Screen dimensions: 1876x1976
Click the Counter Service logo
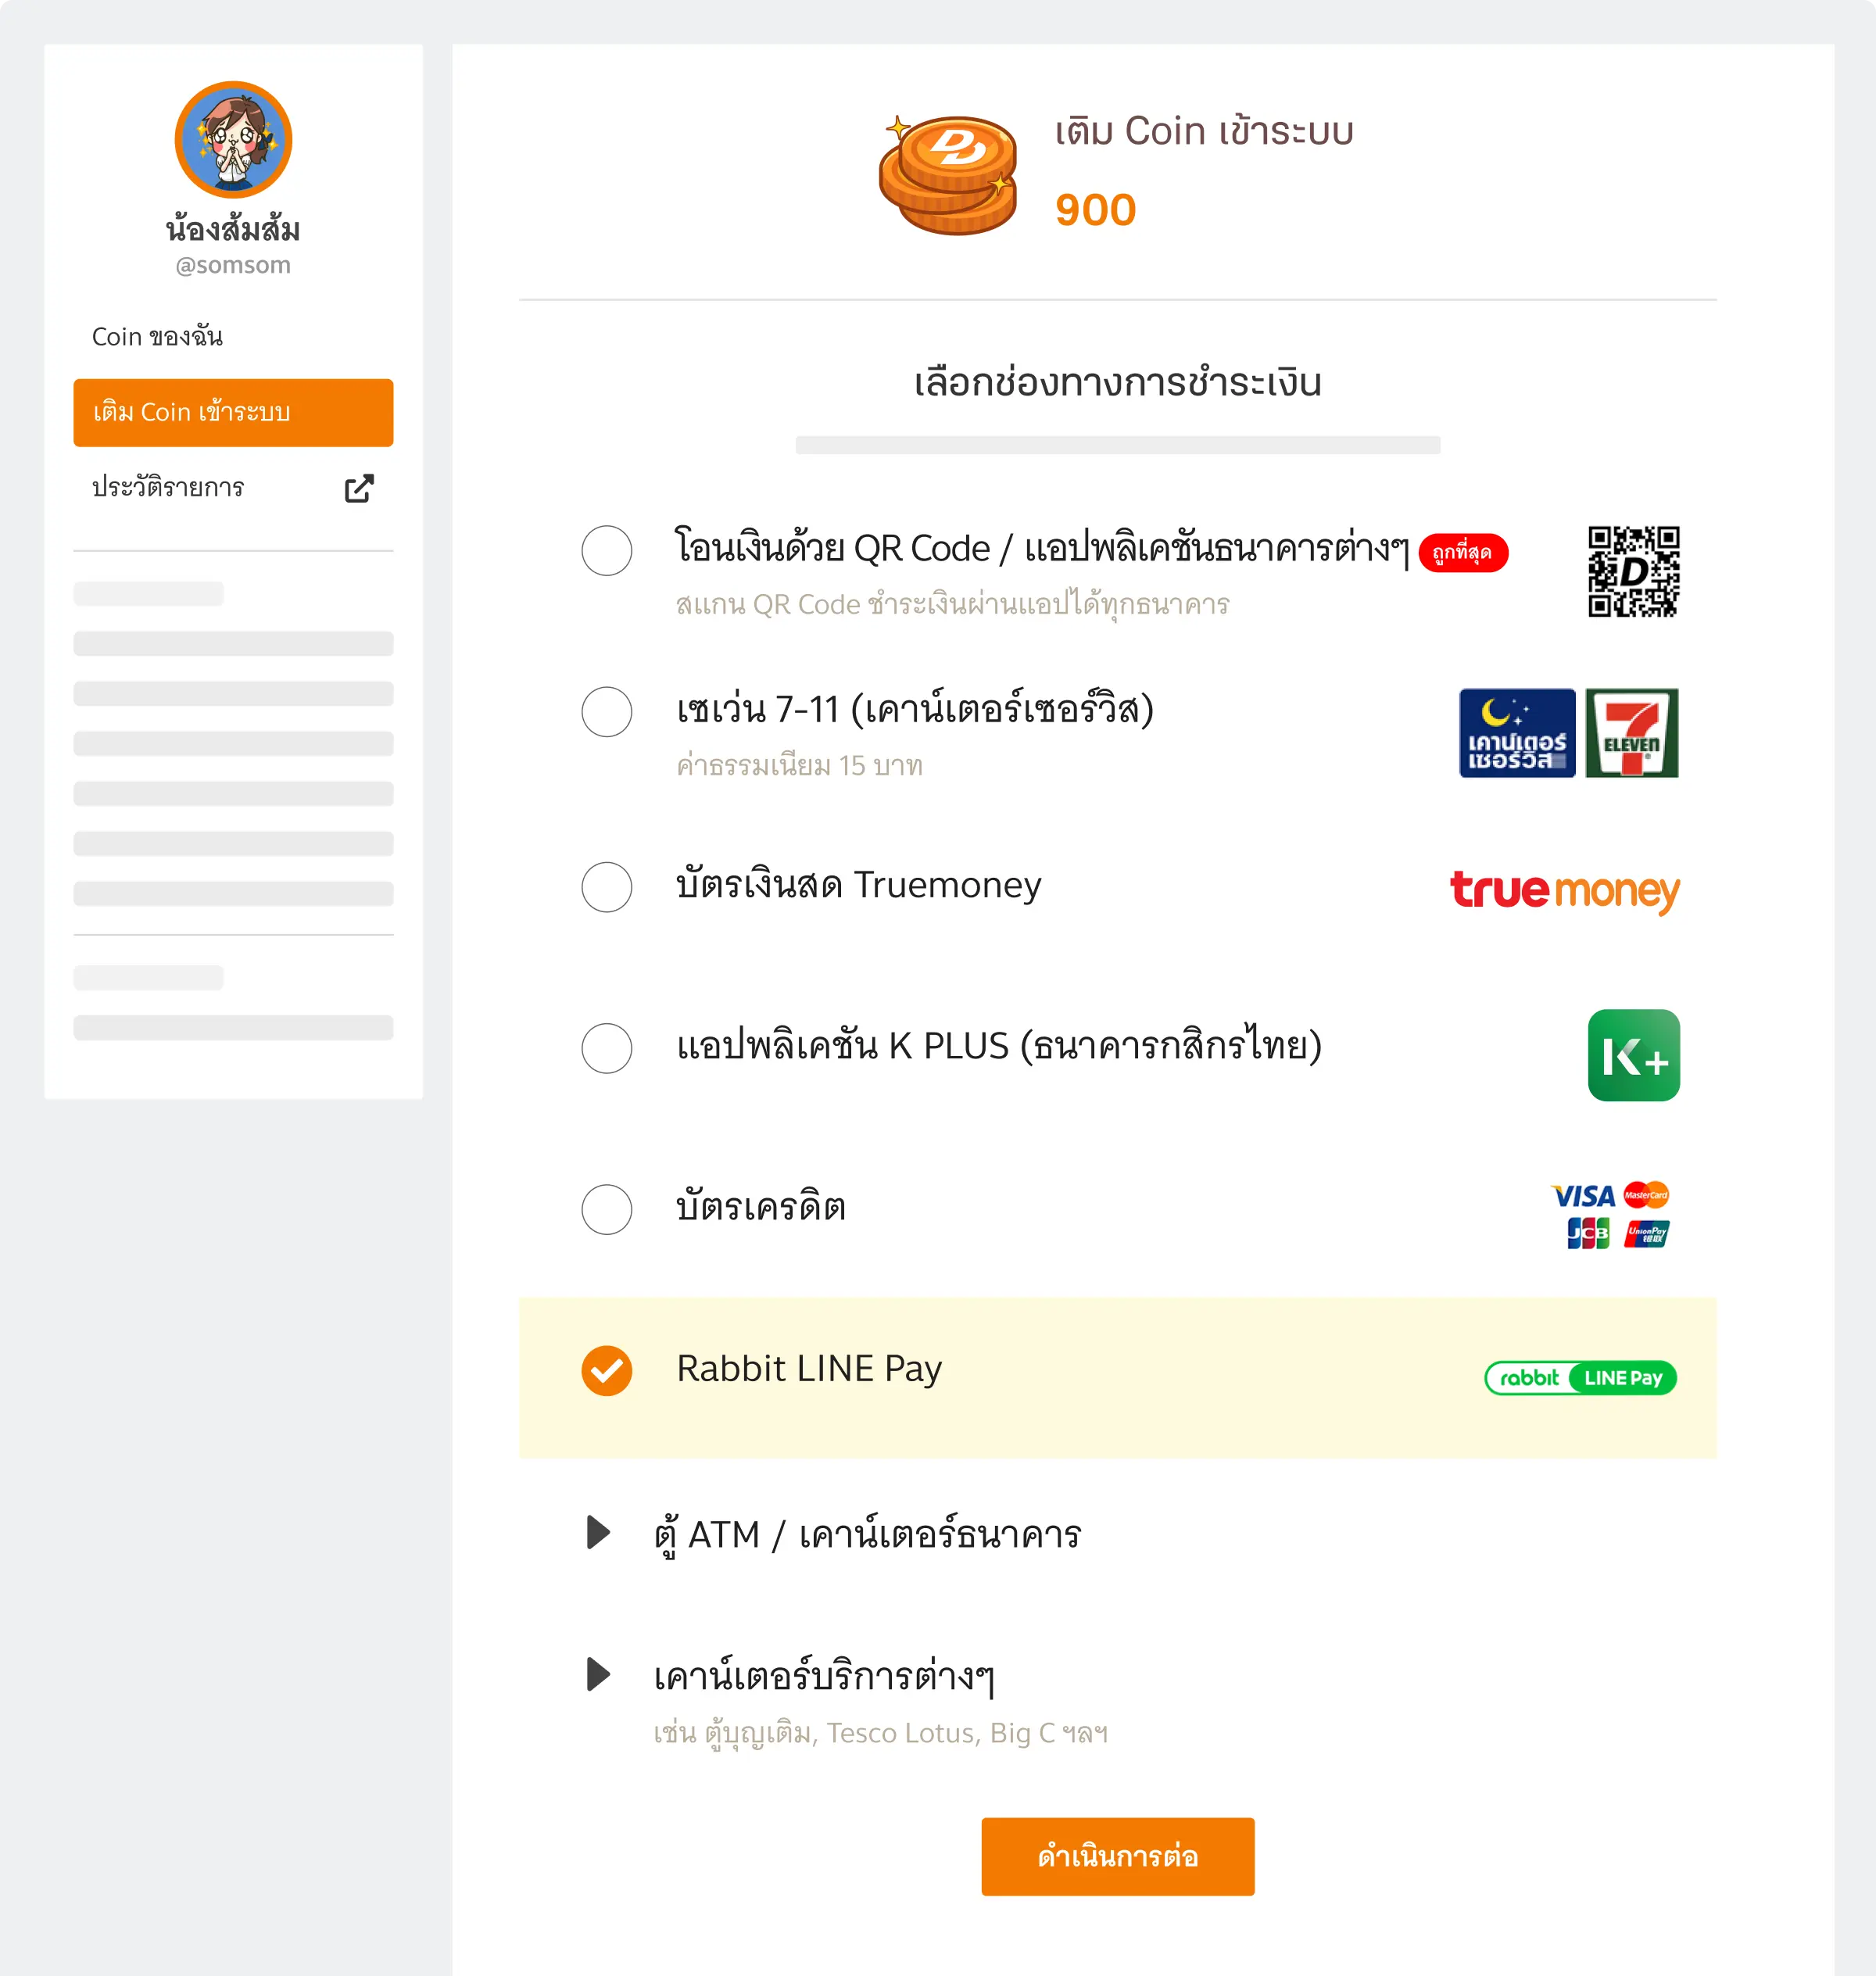coord(1516,733)
